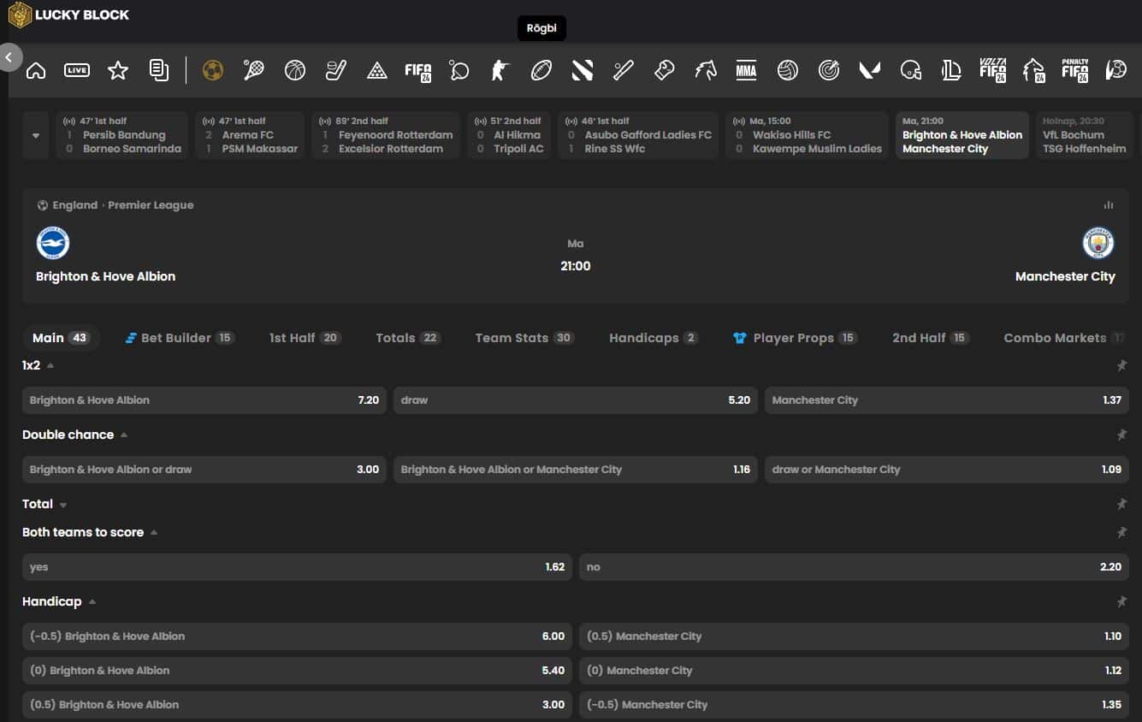The width and height of the screenshot is (1142, 722).
Task: Collapse the 1x2 market section
Action: 50,365
